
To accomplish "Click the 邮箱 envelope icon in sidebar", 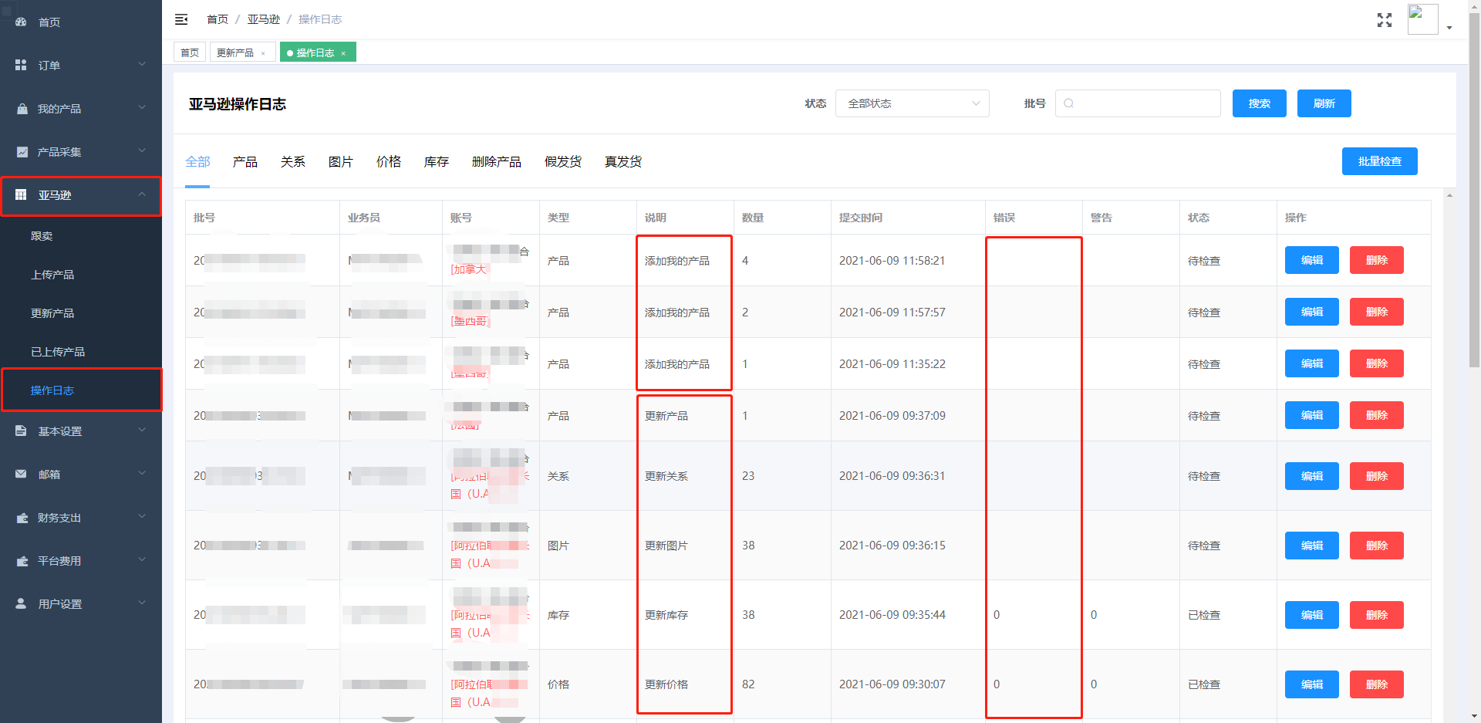I will click(x=21, y=475).
